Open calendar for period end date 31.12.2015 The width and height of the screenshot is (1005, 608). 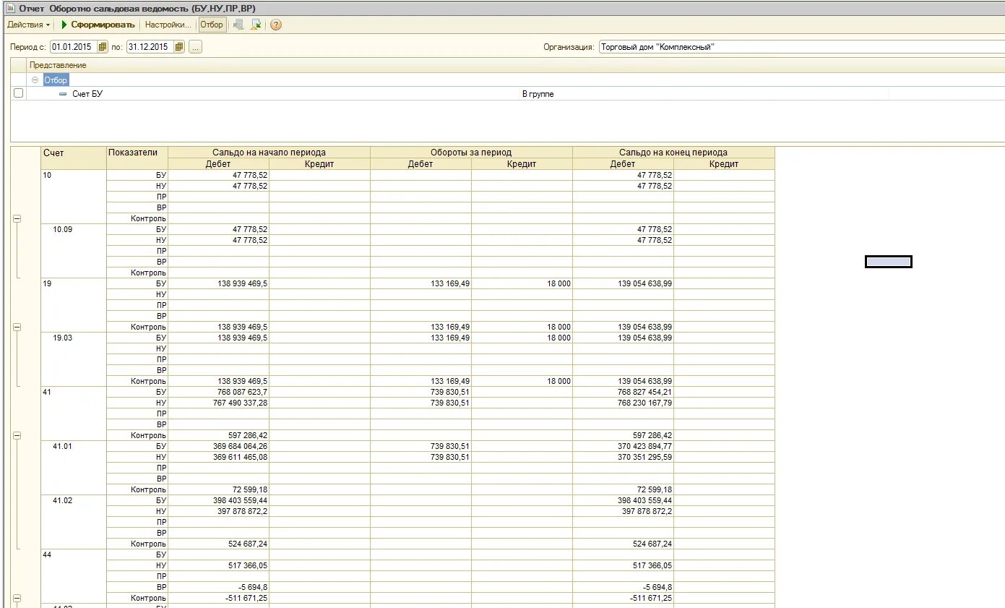point(179,47)
